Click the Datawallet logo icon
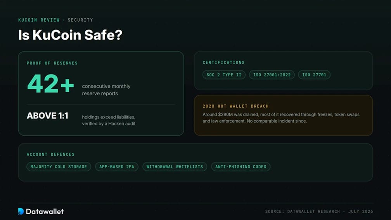 21,211
